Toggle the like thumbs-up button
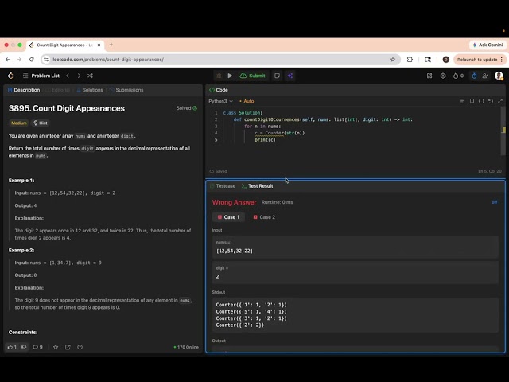 point(12,347)
